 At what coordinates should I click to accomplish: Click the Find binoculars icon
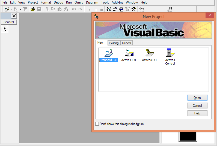[66, 9]
